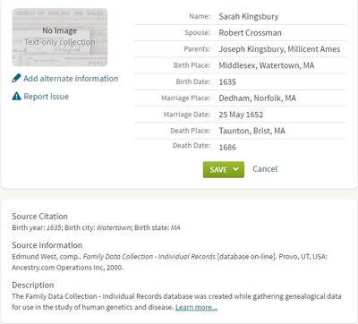Open the Report issue link
Image resolution: width=358 pixels, height=324 pixels.
47,97
